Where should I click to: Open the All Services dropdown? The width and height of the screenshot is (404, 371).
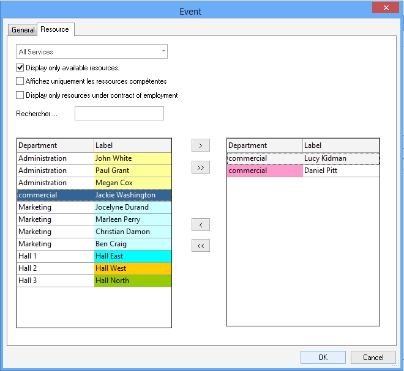pyautogui.click(x=92, y=52)
